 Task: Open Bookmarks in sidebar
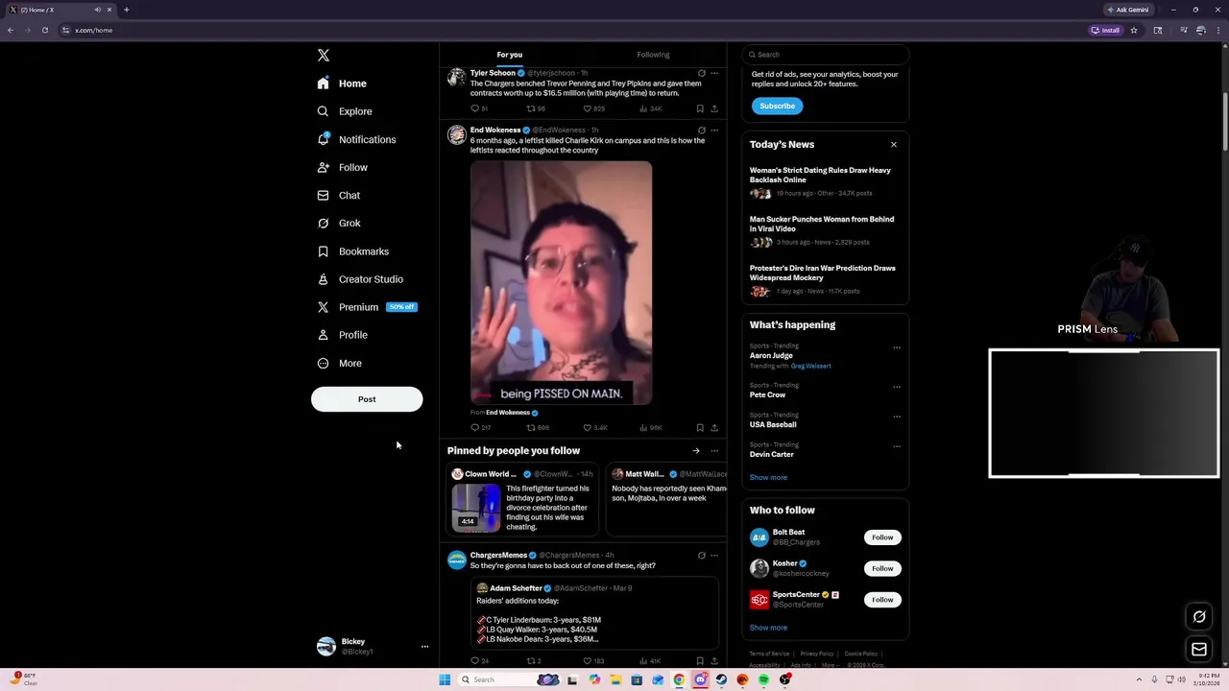352,251
